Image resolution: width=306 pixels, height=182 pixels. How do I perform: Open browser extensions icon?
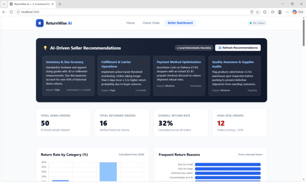pos(265,12)
